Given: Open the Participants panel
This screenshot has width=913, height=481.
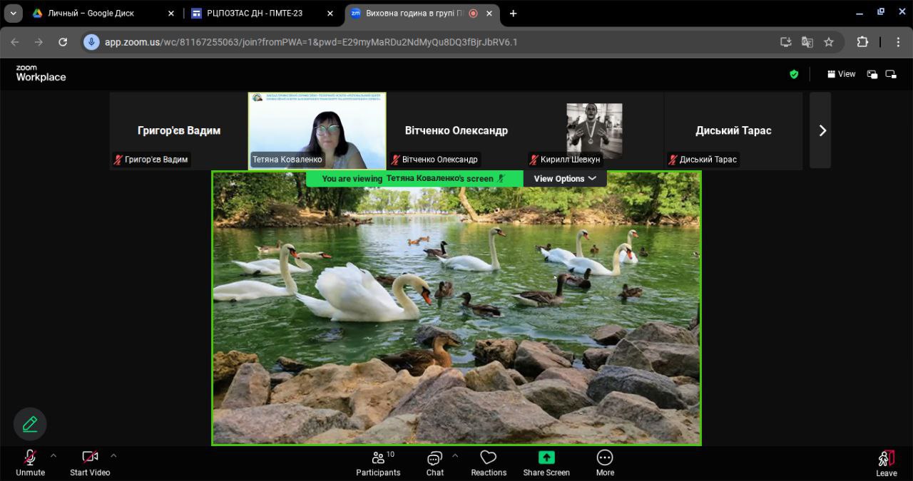Looking at the screenshot, I should coord(378,463).
